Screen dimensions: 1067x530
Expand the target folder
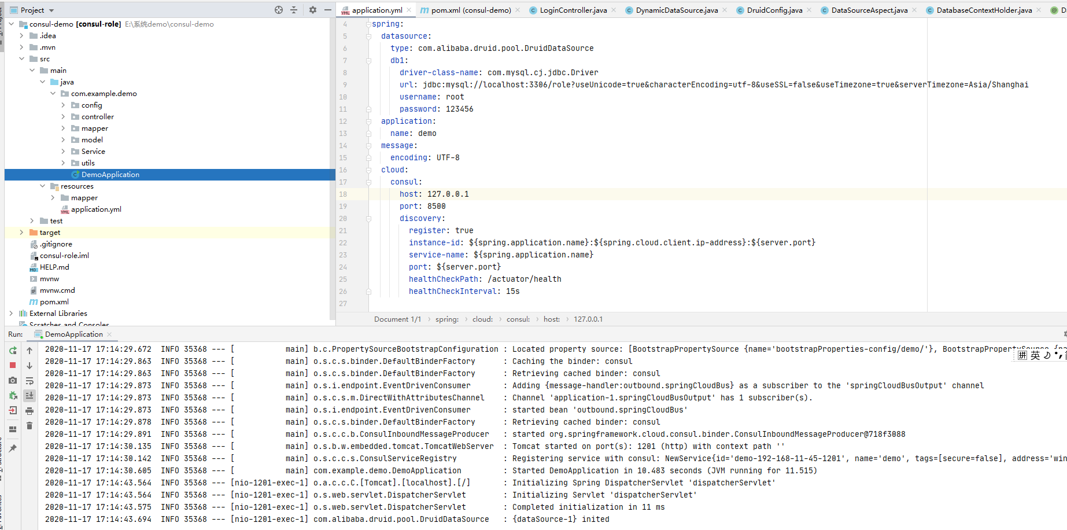(22, 233)
